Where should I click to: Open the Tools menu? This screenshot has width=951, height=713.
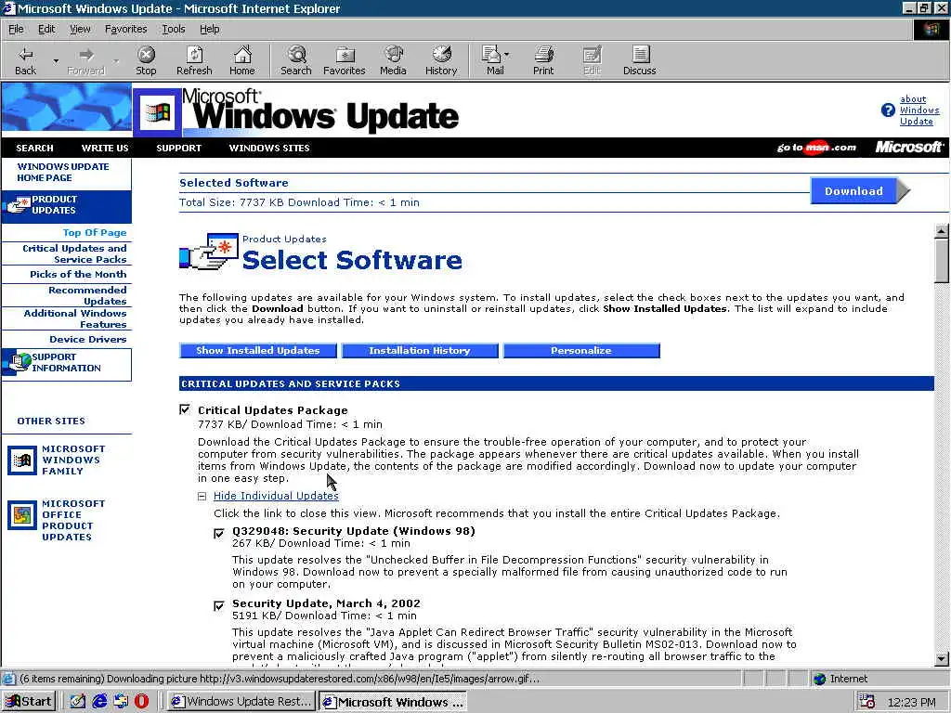click(173, 29)
